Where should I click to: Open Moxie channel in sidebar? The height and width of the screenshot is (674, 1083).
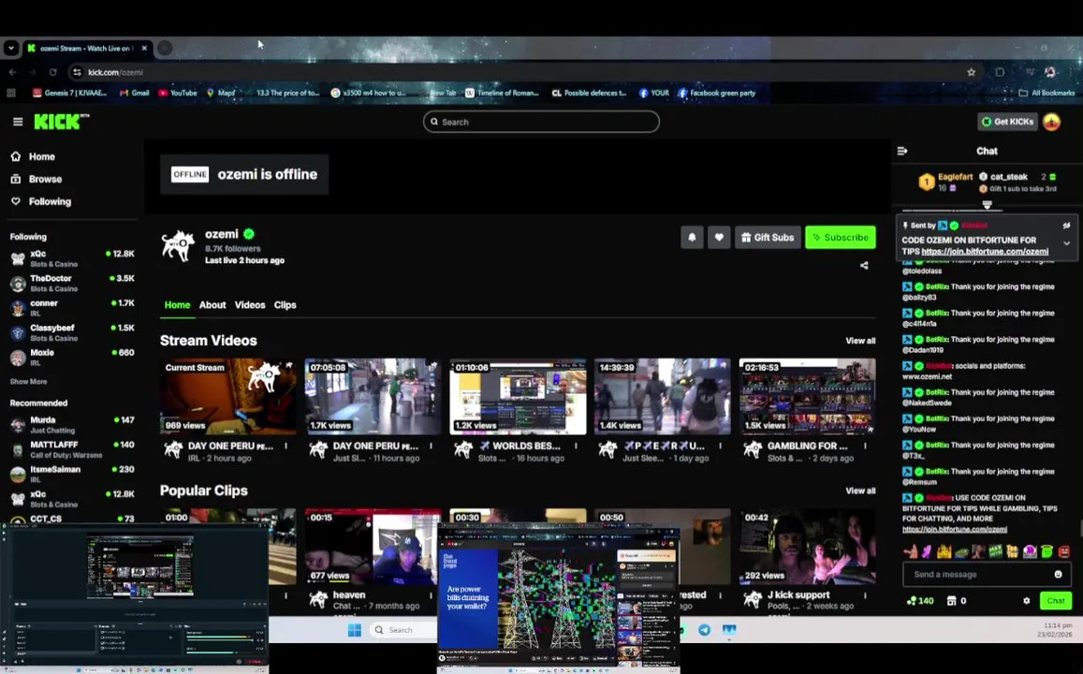[x=72, y=357]
